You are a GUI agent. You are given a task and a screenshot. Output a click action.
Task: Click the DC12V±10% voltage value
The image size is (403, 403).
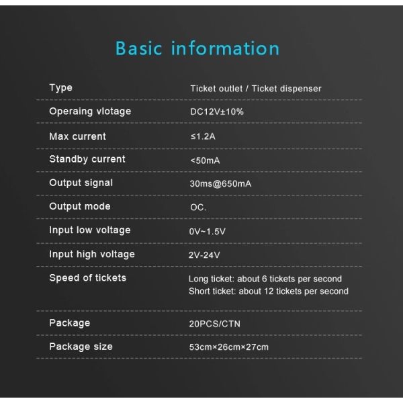tap(217, 112)
